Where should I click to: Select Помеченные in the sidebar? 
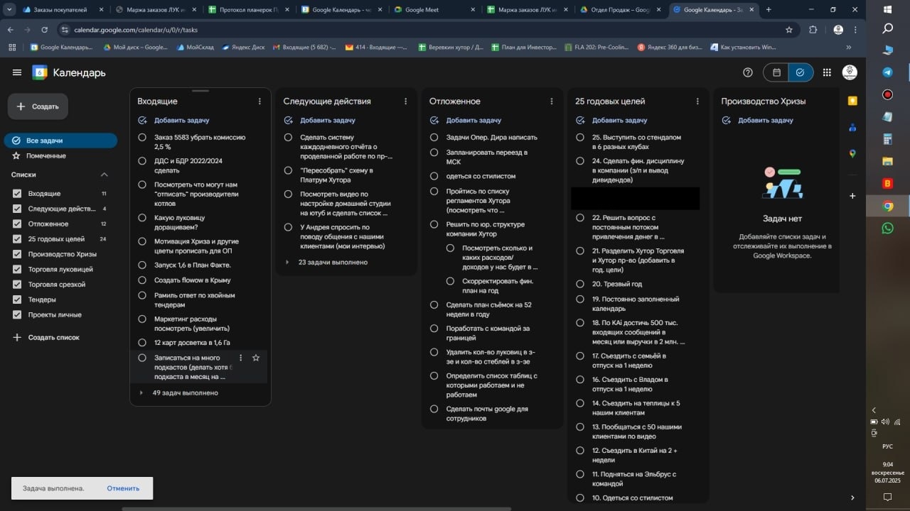tap(45, 155)
